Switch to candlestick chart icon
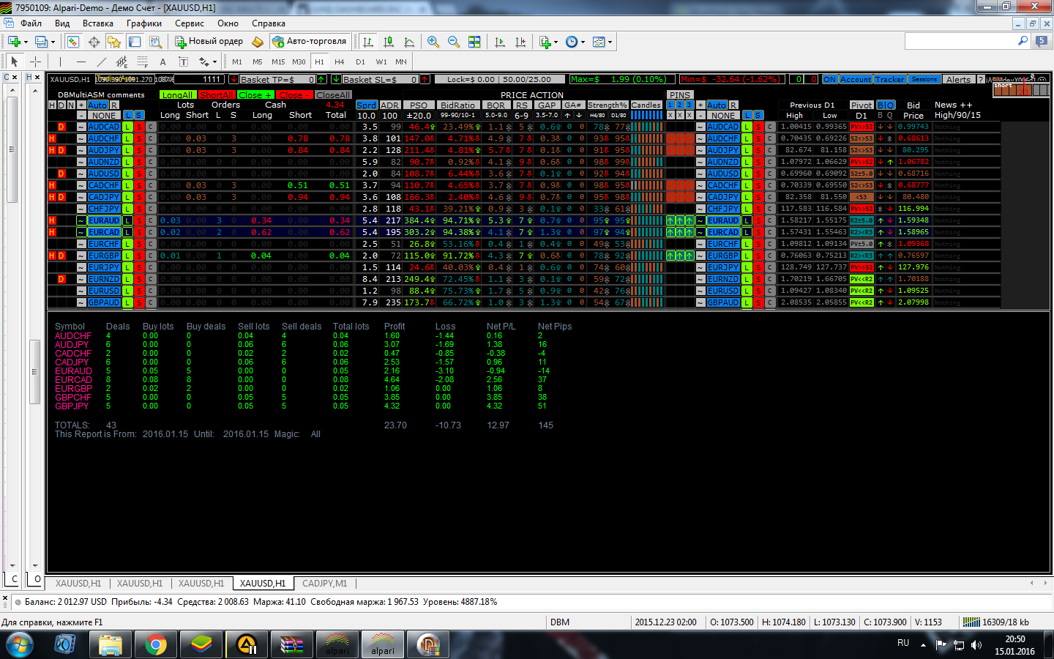 (389, 42)
